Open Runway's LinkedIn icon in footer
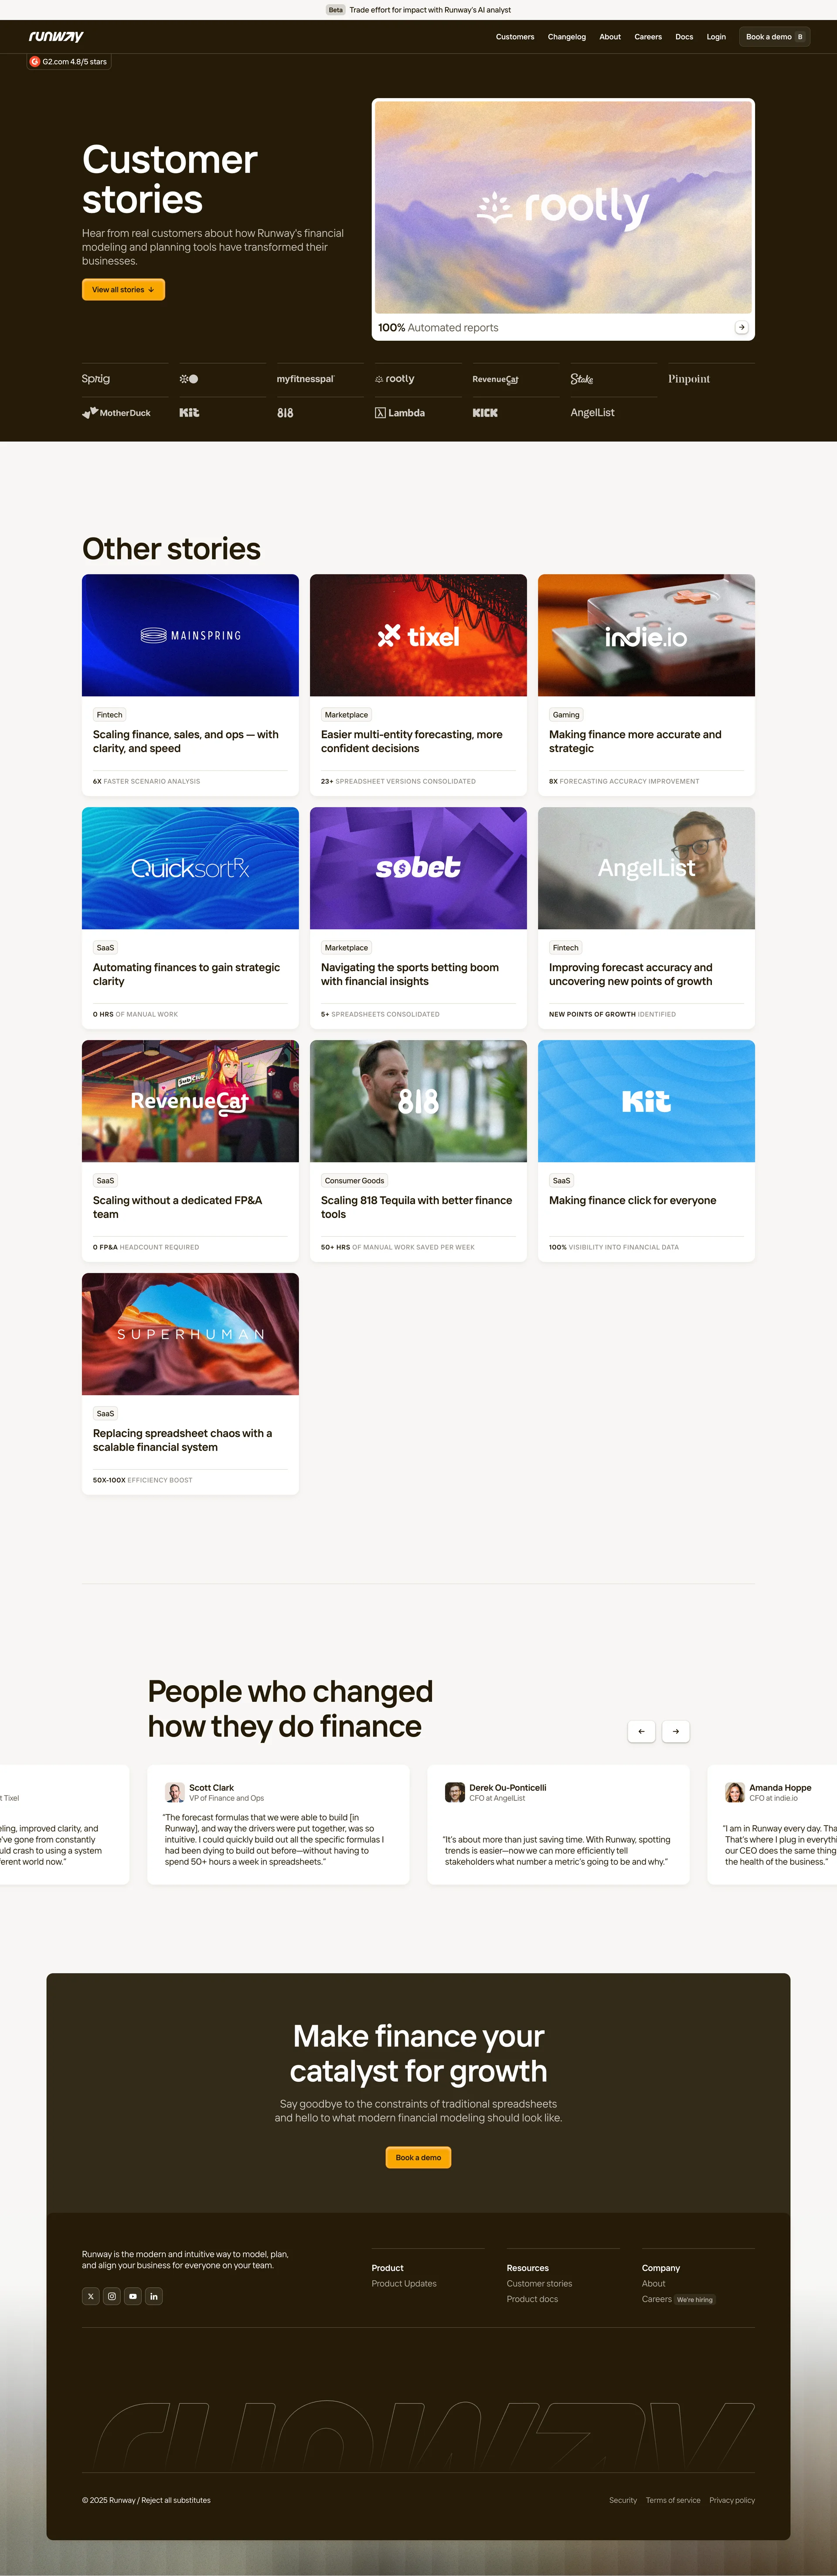The width and height of the screenshot is (837, 2576). coord(154,2296)
